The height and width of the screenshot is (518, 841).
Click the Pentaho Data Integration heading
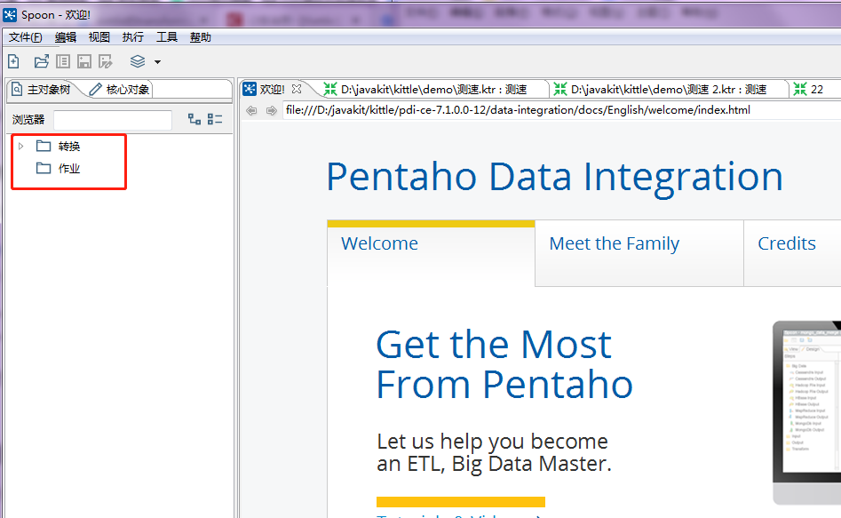554,177
